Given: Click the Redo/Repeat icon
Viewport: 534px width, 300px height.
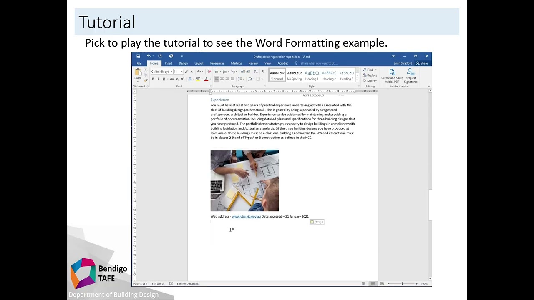Looking at the screenshot, I should coord(160,56).
